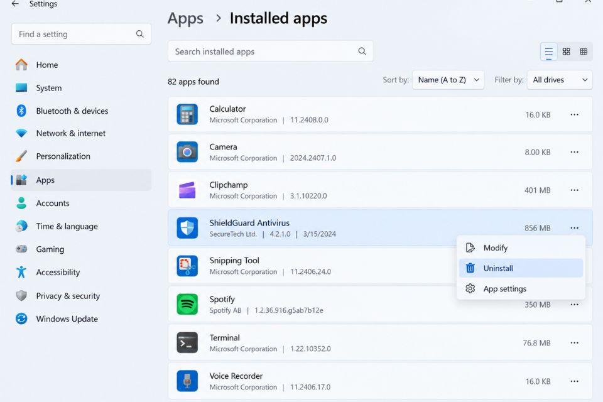This screenshot has width=603, height=402.
Task: Click the Spotify app name
Action: point(222,299)
